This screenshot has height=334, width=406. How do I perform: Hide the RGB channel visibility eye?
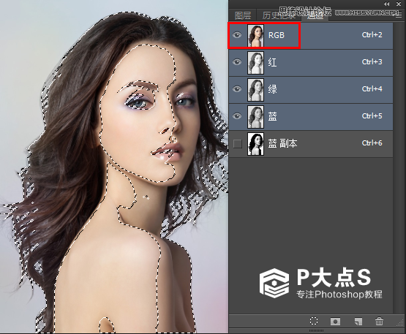click(237, 35)
